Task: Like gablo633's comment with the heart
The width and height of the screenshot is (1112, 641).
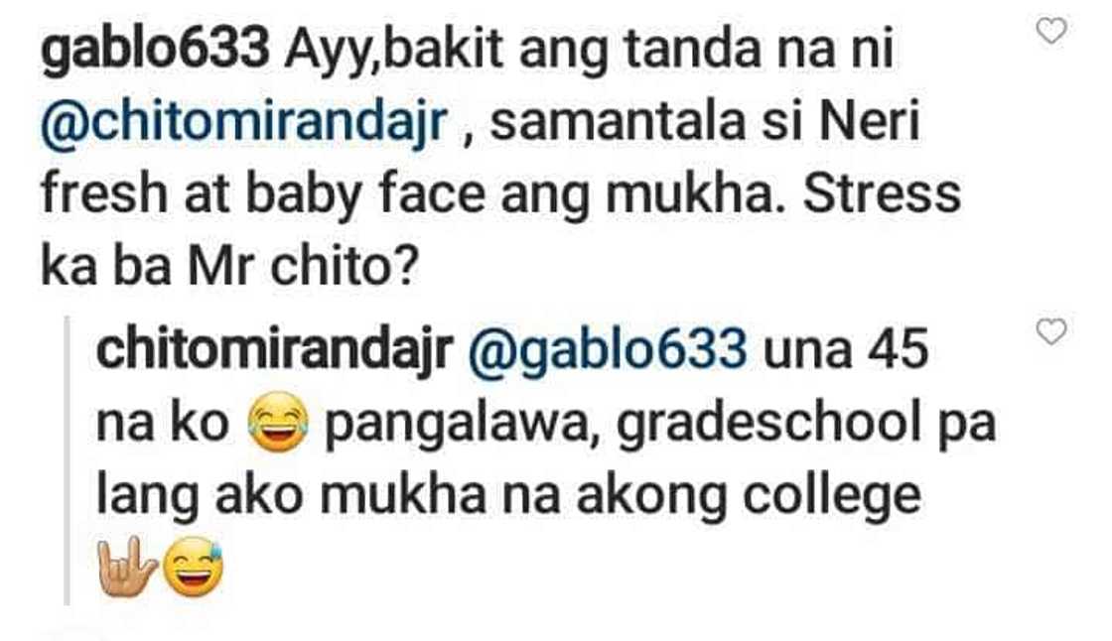Action: (x=1051, y=31)
